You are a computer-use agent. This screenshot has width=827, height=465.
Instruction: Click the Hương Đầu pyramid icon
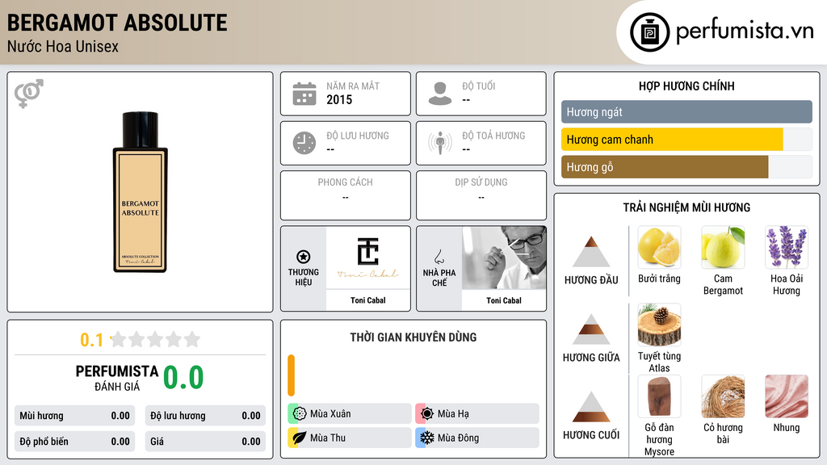click(x=591, y=252)
